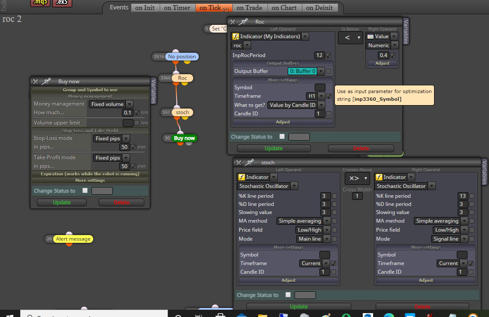Select the Alert message block
Viewport: 489px width, 317px height.
click(73, 239)
